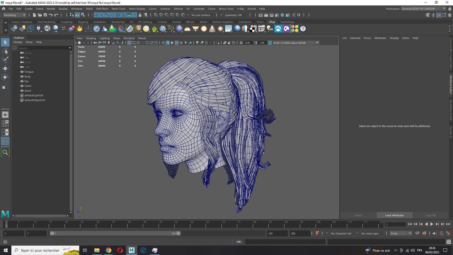Open the 24 fps frame rate dropdown
This screenshot has width=453, height=255.
pyautogui.click(x=401, y=233)
